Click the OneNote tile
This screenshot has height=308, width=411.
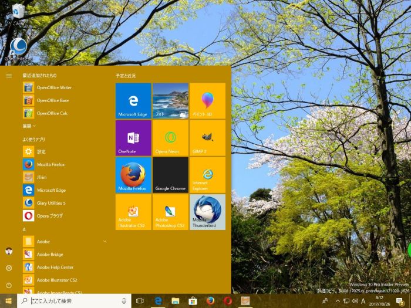[x=133, y=138]
